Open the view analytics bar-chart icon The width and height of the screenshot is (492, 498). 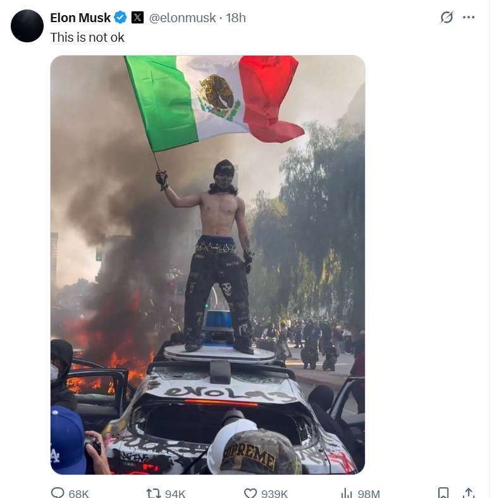[x=347, y=493]
